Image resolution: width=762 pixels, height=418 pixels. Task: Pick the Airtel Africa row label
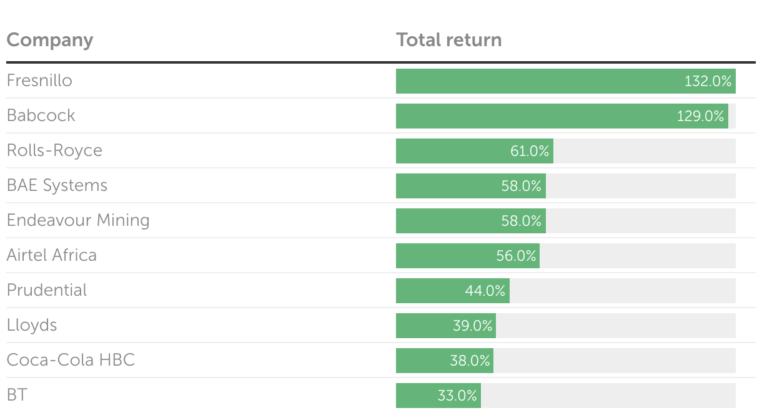click(52, 255)
